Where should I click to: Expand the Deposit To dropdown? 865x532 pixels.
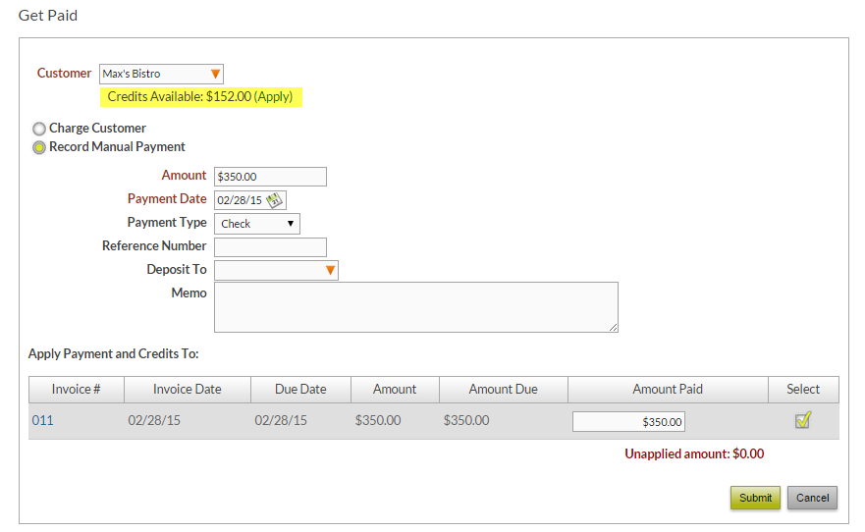point(276,270)
